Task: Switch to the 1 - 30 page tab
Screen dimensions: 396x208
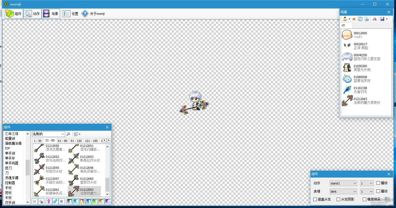Action: (38, 141)
